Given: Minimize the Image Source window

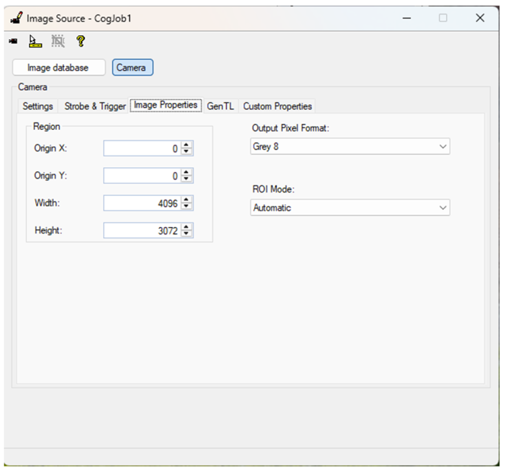Looking at the screenshot, I should (407, 19).
